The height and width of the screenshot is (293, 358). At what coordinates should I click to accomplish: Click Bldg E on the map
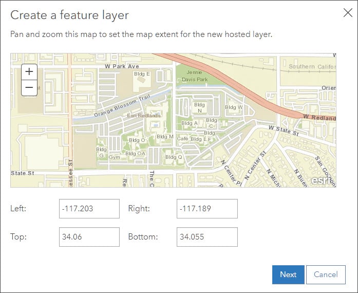click(x=141, y=74)
